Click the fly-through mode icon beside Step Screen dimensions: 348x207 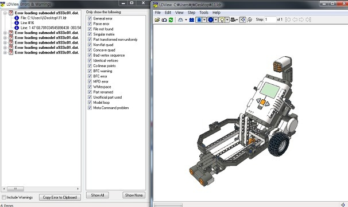click(250, 20)
